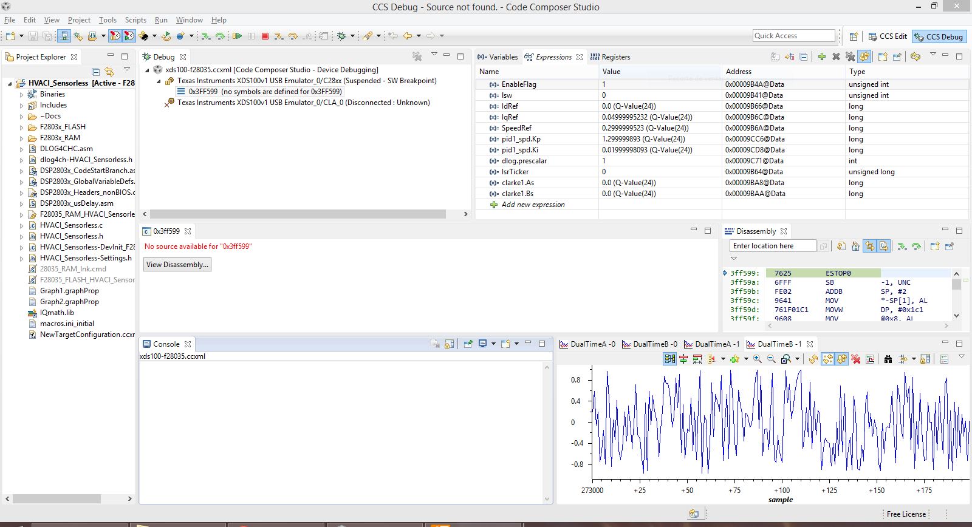Open the Scripts menu
Screen dimensions: 972x527
coord(135,20)
